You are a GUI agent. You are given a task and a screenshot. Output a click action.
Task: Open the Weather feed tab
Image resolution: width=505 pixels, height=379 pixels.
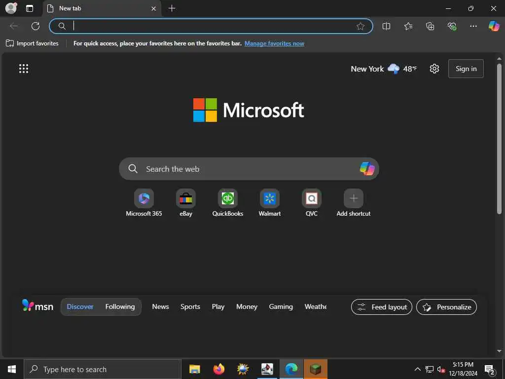click(316, 307)
